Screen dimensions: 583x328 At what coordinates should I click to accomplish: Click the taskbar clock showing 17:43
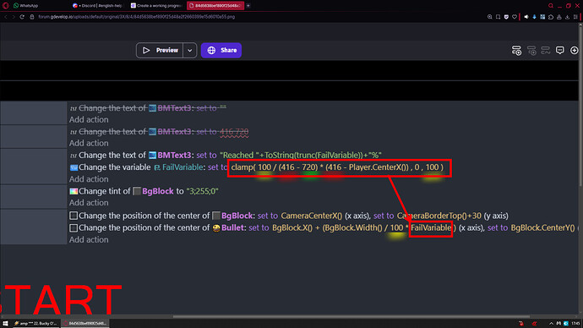(x=575, y=324)
